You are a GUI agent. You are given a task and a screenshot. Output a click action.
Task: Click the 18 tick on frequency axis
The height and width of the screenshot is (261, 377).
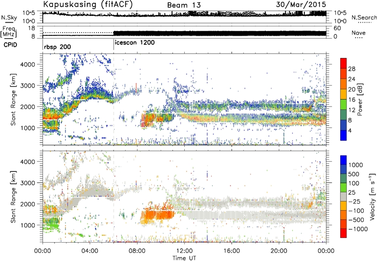32,28
